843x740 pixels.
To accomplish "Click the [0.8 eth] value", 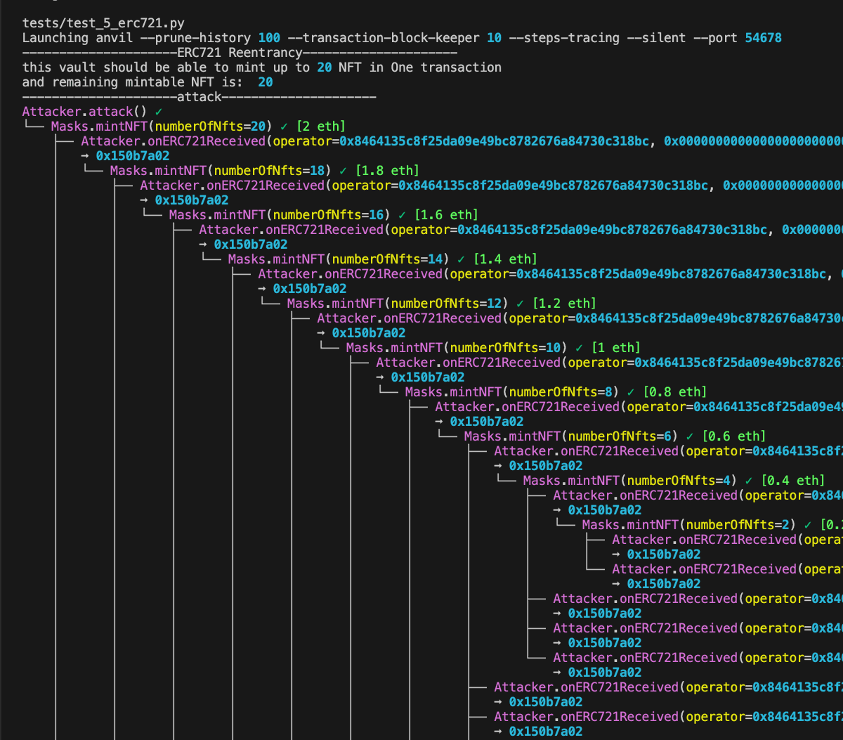I will [x=675, y=392].
